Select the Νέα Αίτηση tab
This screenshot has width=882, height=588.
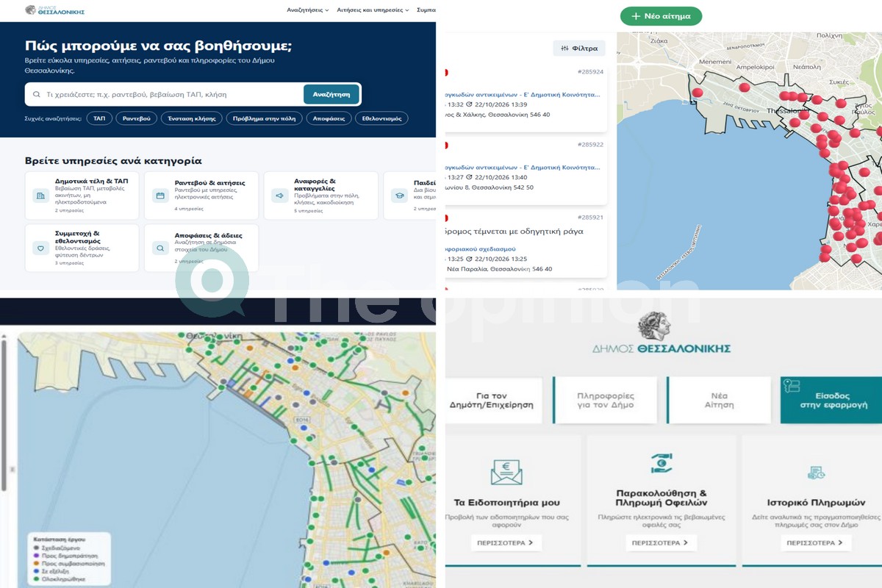(719, 400)
